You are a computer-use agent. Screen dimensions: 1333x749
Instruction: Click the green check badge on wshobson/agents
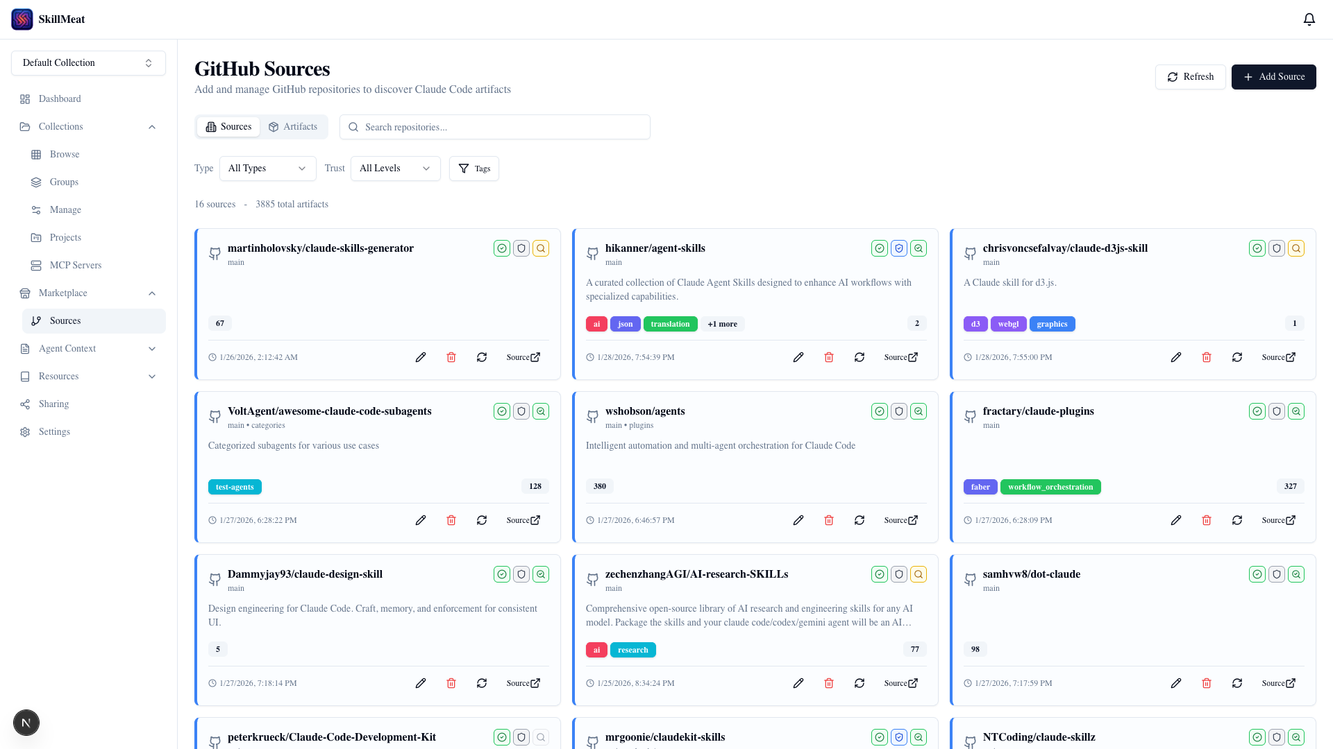[x=880, y=411]
